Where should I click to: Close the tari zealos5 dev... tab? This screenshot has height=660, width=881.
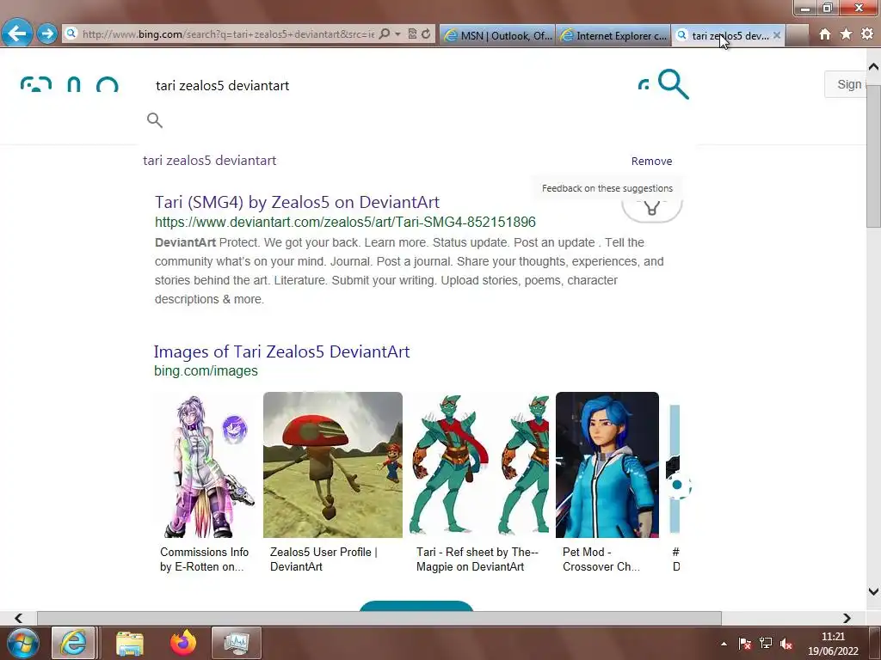pos(777,35)
